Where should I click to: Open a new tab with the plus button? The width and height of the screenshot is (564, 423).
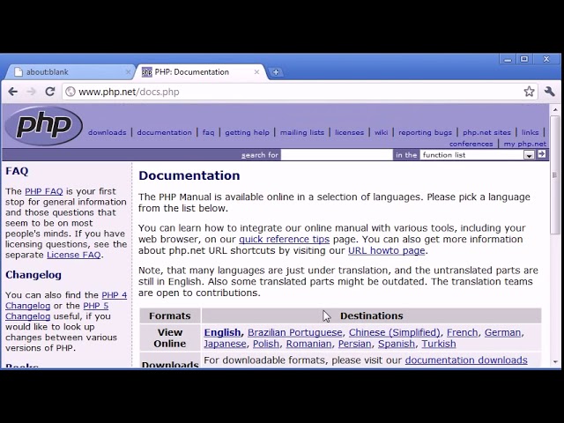(x=276, y=72)
